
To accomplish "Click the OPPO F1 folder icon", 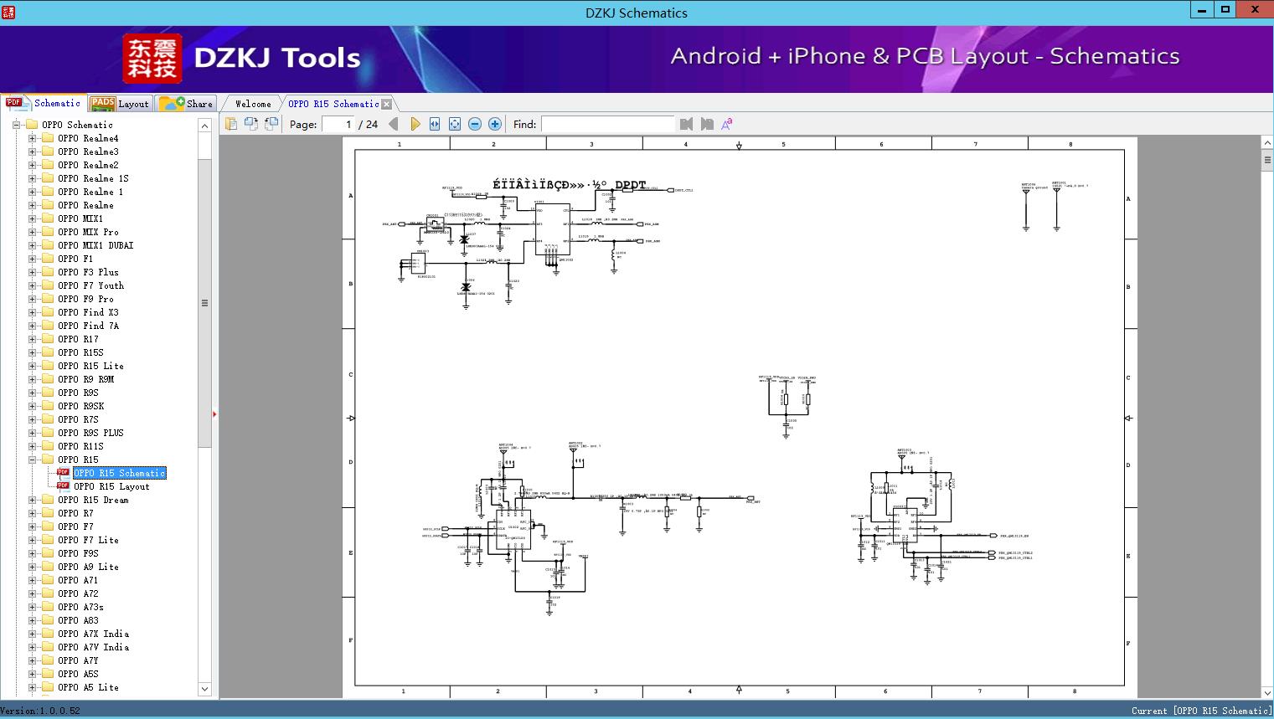I will pos(48,259).
